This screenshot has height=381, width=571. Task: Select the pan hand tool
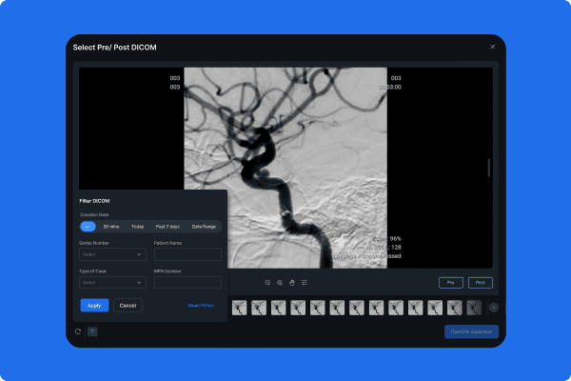coord(292,283)
